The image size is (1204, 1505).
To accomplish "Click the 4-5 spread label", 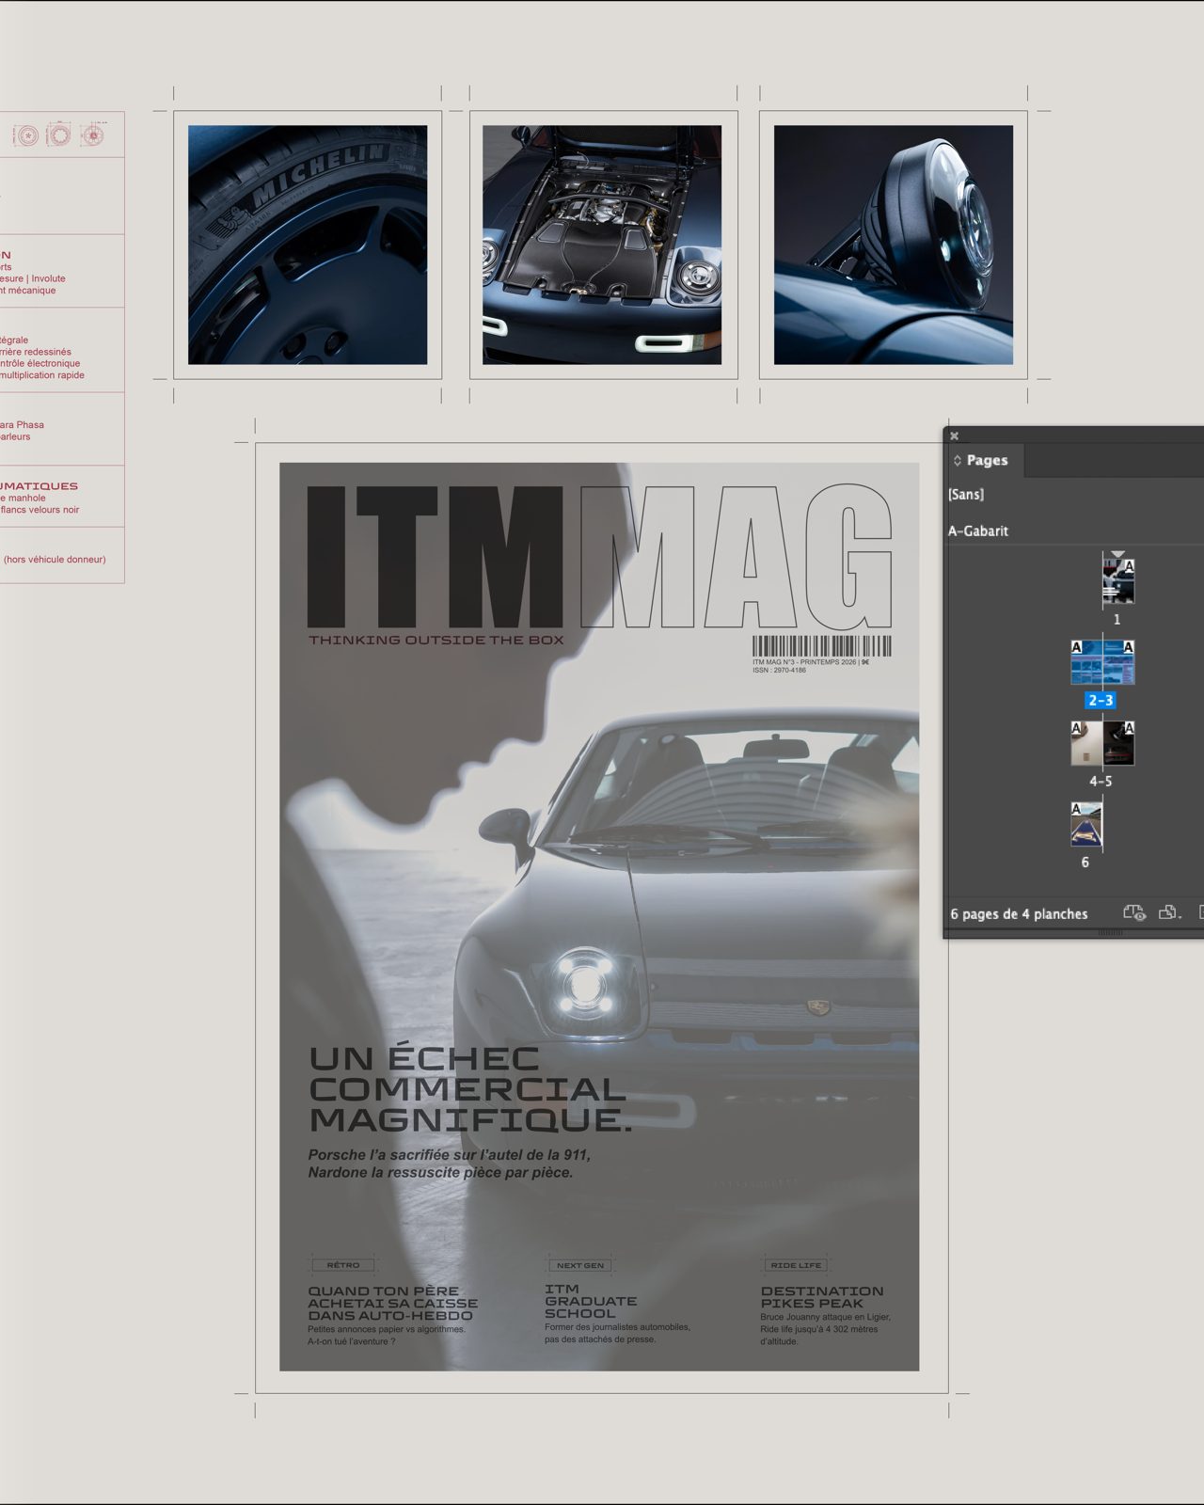I will click(x=1101, y=782).
